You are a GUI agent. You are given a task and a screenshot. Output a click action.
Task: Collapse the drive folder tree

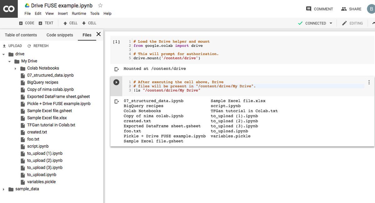[3, 54]
